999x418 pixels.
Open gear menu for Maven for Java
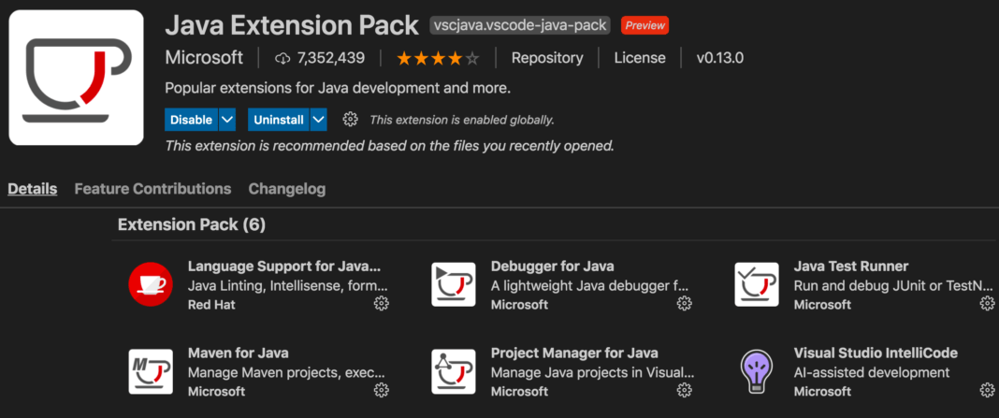(381, 390)
